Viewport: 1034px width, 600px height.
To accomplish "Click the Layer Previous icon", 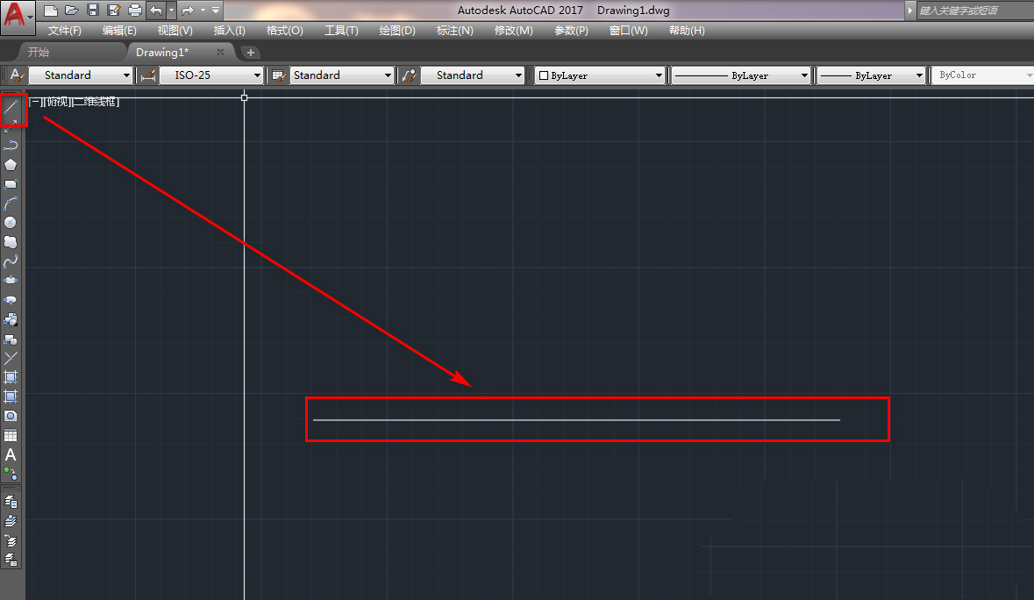I will coord(11,540).
